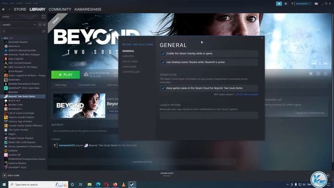334x188 pixels.
Task: Open the Store Page link under Play
Action: tap(61, 85)
